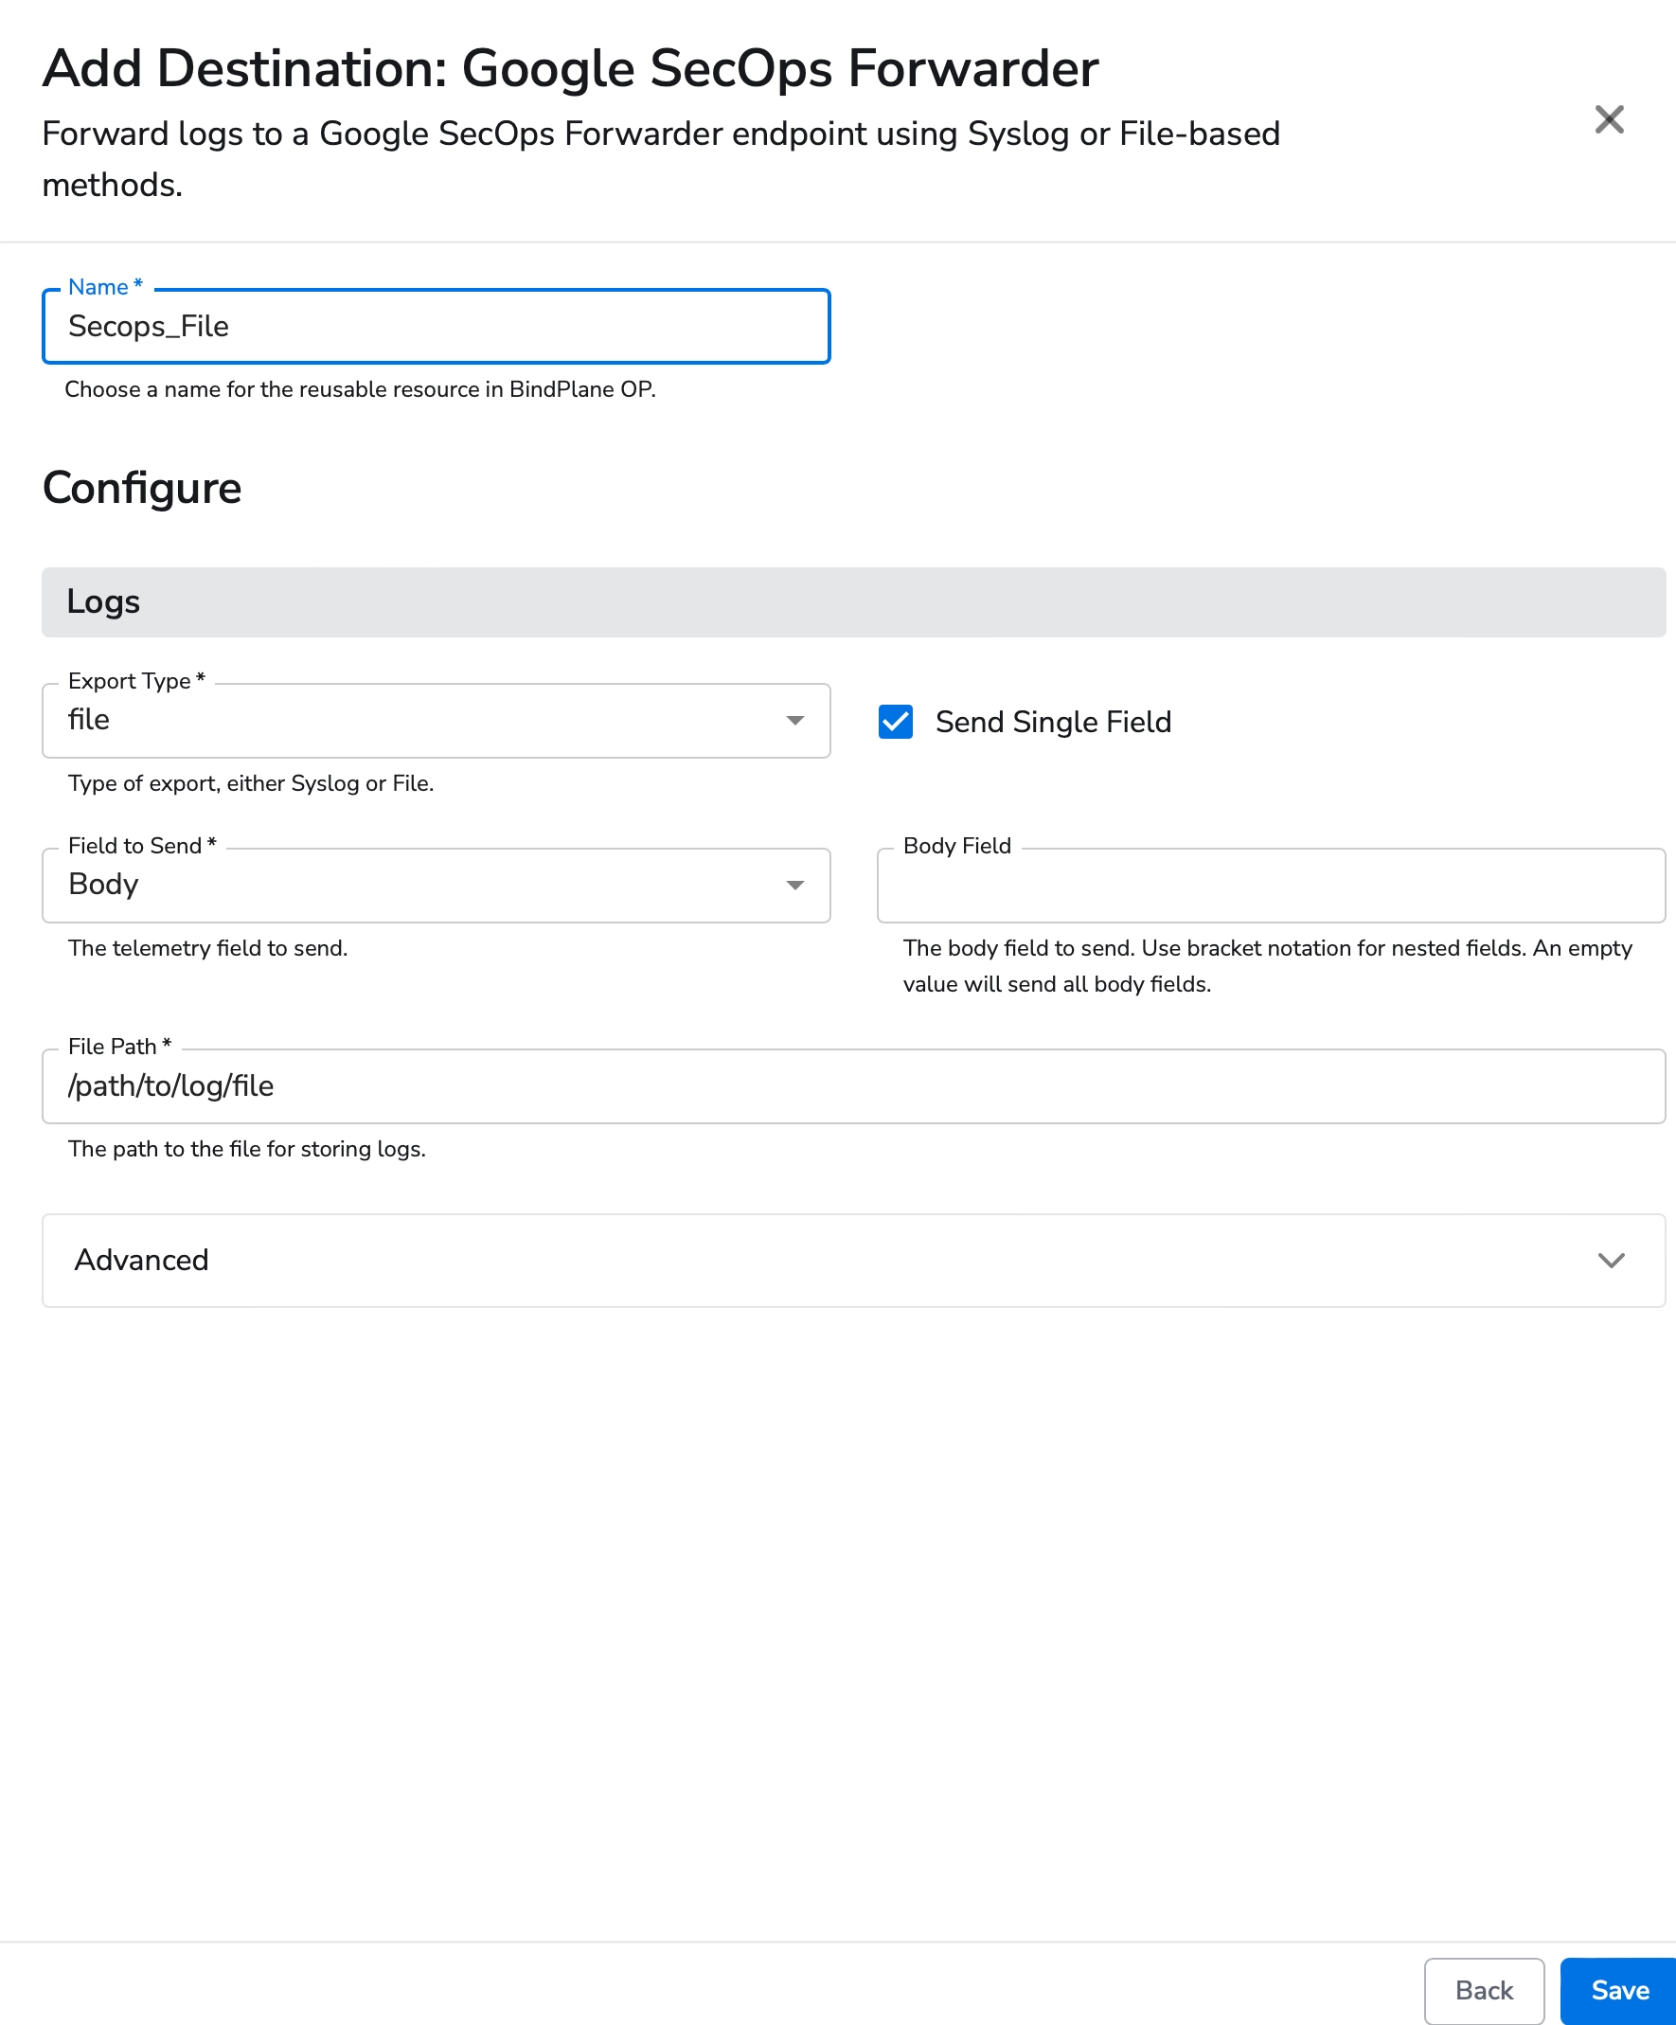Click the blue checkmark icon next to Send Single Field
Screen dimensions: 1676x2025
point(896,723)
